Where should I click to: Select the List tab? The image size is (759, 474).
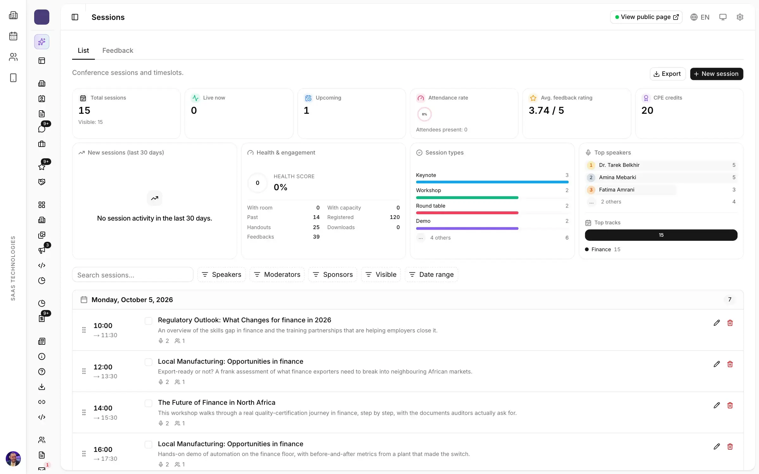(83, 51)
